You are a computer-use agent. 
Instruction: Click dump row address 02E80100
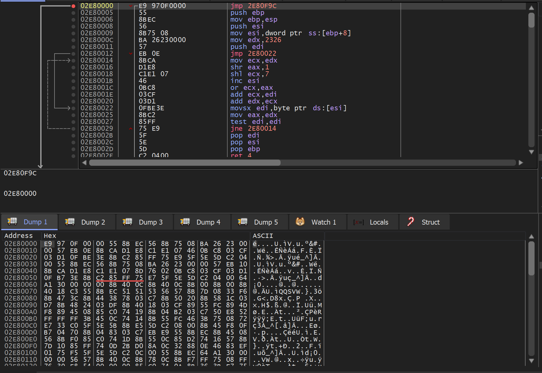[x=21, y=353]
